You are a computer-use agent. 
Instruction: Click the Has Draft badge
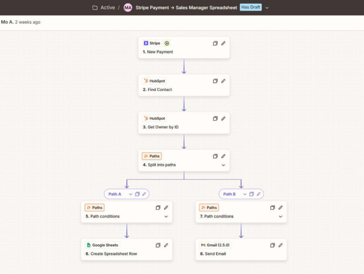click(x=251, y=8)
